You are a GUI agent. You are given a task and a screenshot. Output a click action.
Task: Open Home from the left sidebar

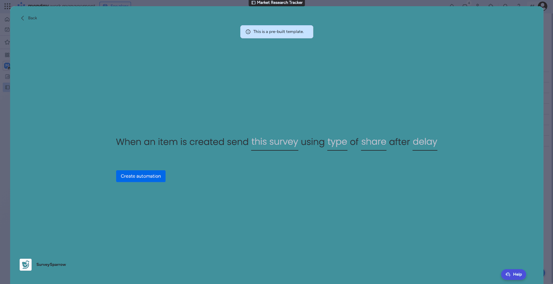click(x=7, y=19)
